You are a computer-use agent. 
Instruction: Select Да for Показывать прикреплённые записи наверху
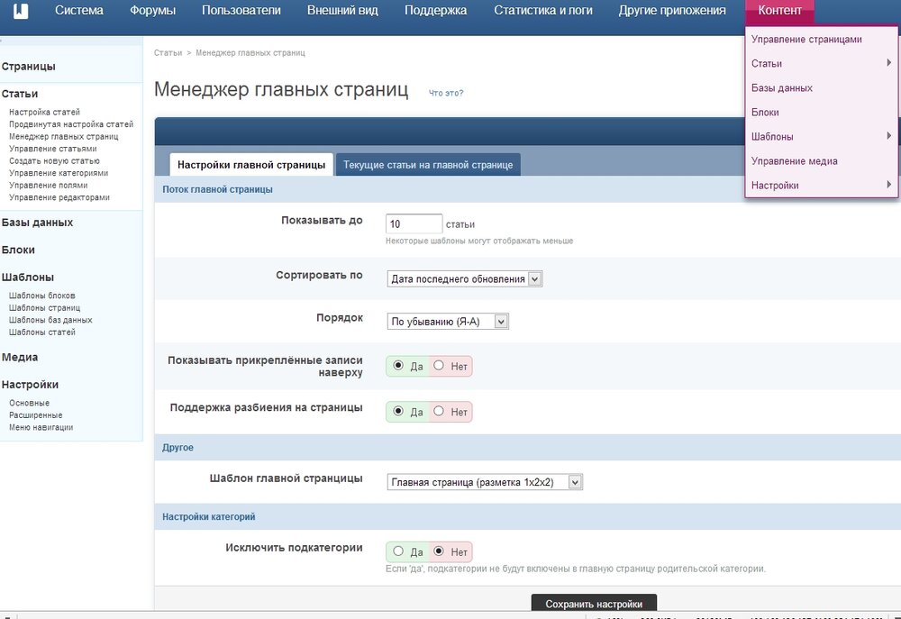[x=398, y=366]
